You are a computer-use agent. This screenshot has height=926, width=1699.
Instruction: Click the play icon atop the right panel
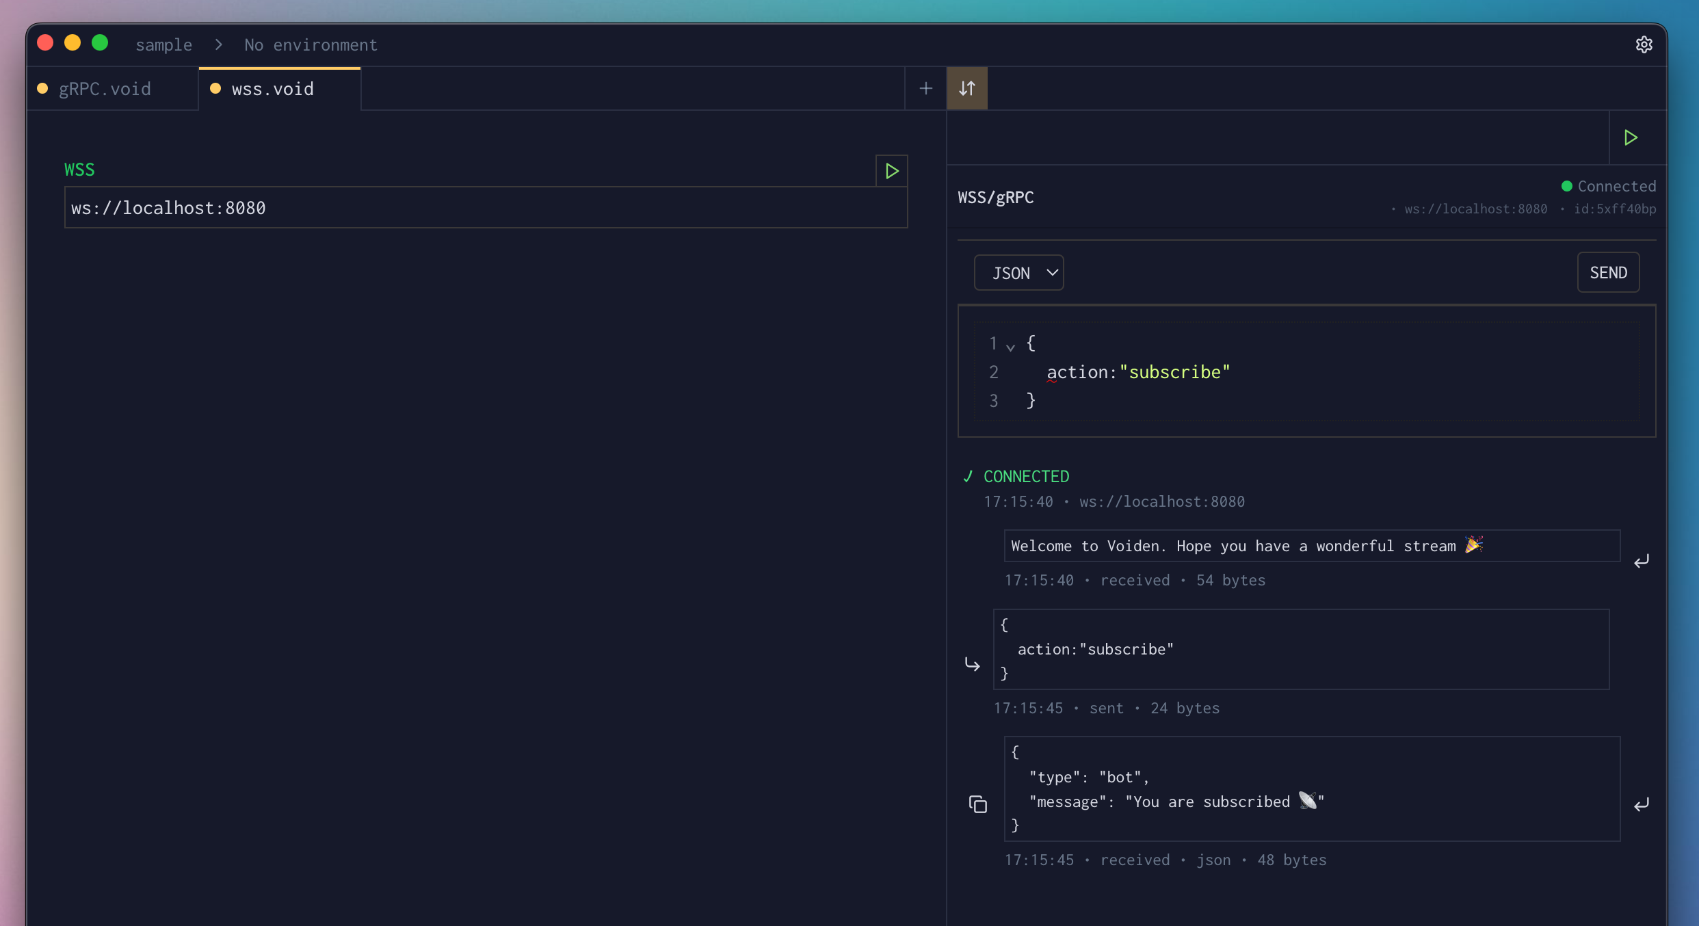1630,137
